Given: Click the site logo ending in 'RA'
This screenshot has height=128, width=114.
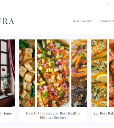Looking at the screenshot, I should [7, 21].
